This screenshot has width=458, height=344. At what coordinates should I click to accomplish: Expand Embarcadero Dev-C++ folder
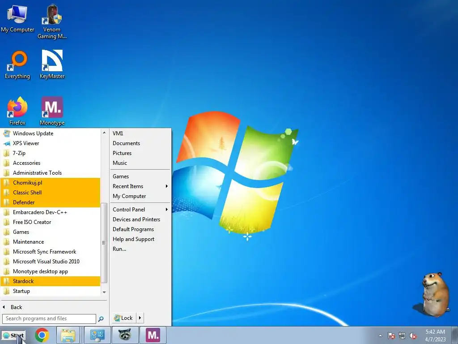[x=51, y=212]
